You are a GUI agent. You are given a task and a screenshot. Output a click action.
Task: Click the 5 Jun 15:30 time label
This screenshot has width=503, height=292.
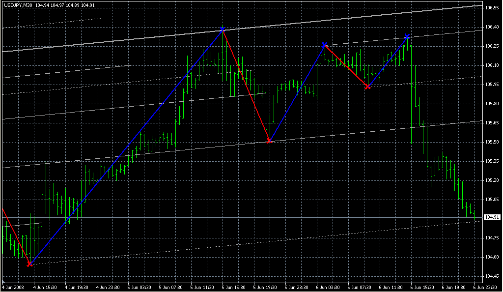233,287
